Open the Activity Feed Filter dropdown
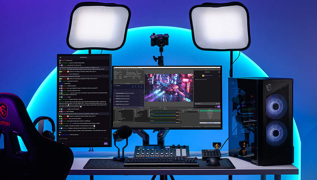 click(115, 91)
